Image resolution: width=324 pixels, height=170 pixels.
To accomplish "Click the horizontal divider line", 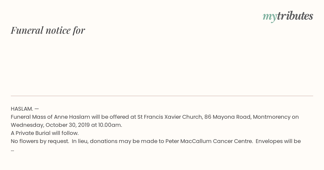I will [x=162, y=96].
